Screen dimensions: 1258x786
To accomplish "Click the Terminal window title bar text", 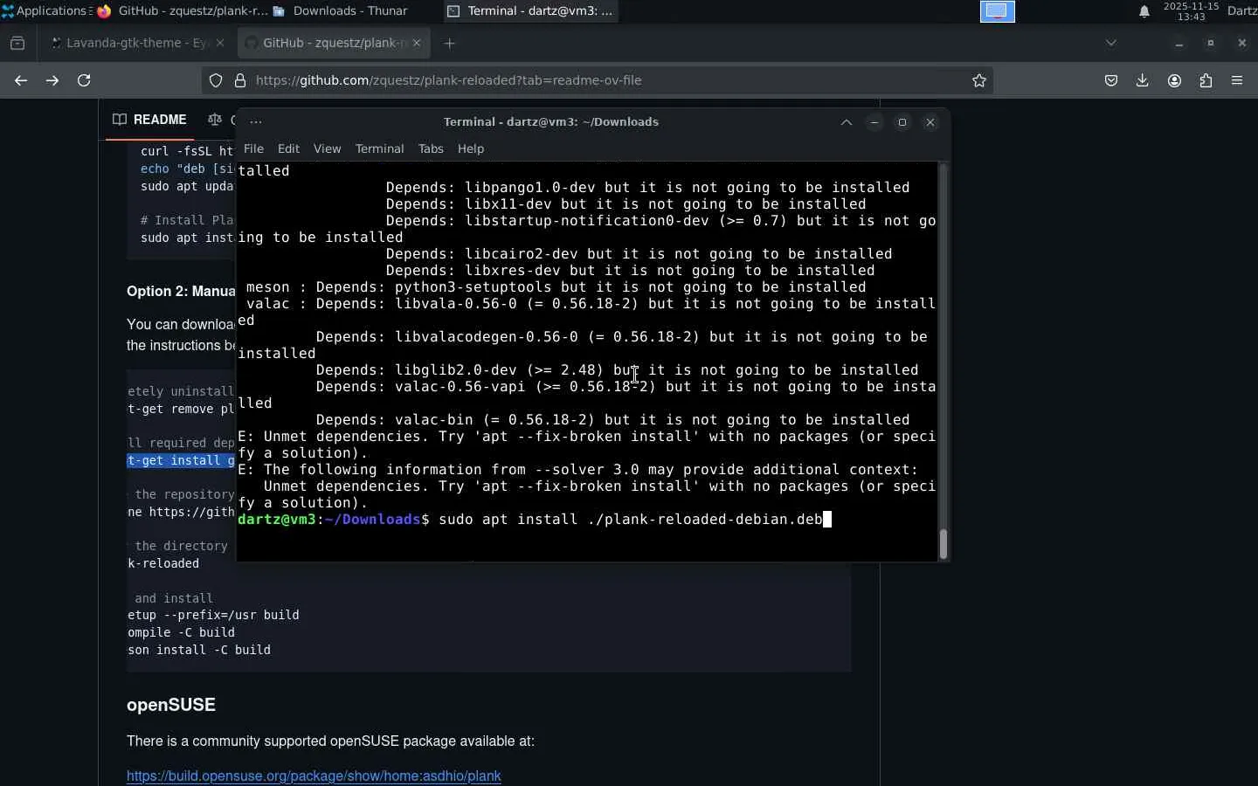I will click(x=551, y=122).
